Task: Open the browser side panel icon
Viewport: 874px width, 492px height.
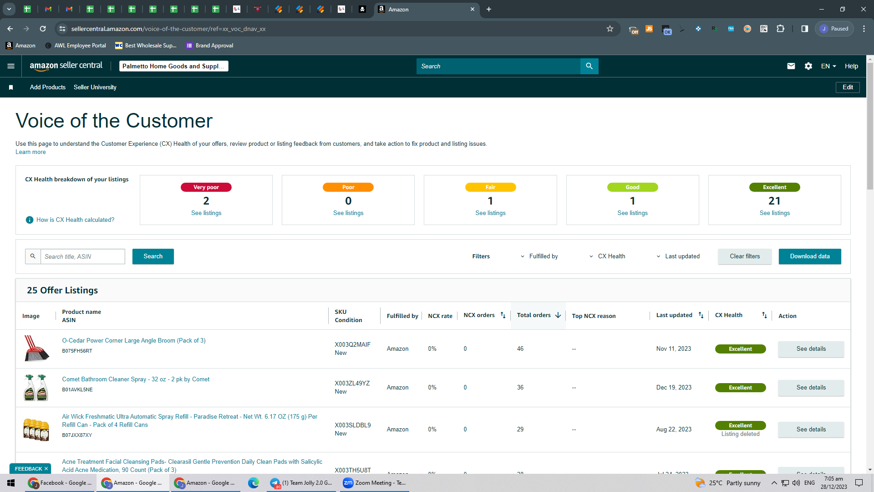Action: click(805, 29)
